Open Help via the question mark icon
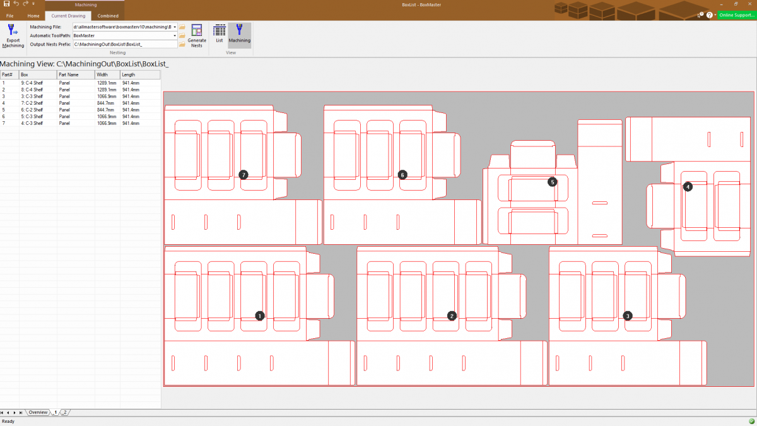 click(x=709, y=15)
